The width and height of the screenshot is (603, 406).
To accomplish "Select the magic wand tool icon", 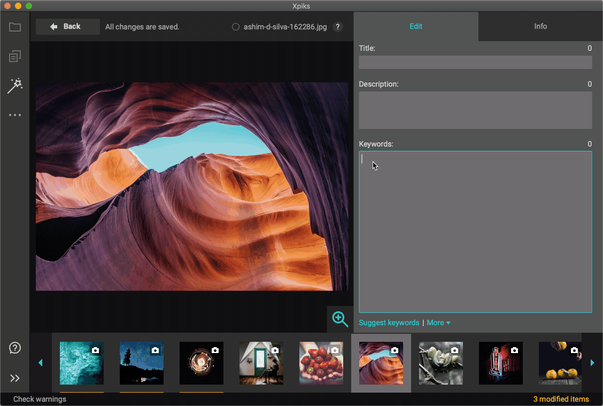I will tap(15, 86).
